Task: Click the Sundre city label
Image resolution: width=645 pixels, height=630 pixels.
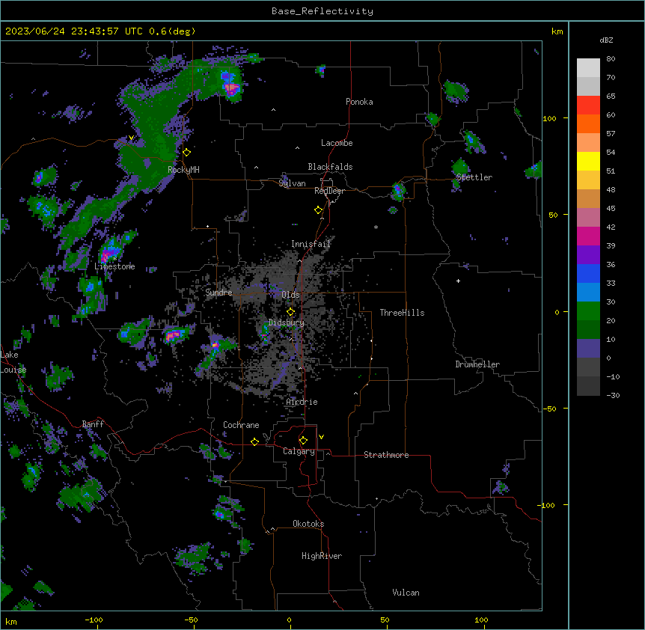Action: pyautogui.click(x=218, y=293)
